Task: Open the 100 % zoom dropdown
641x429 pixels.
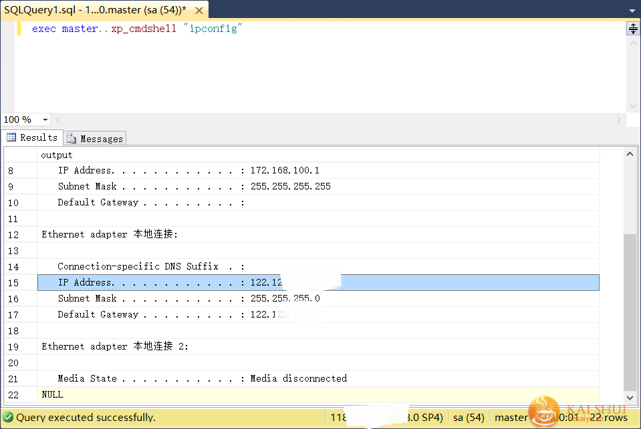Action: click(45, 119)
